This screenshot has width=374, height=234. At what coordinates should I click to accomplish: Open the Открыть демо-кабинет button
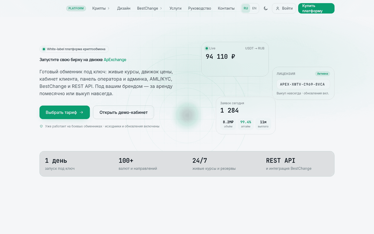[x=123, y=112]
